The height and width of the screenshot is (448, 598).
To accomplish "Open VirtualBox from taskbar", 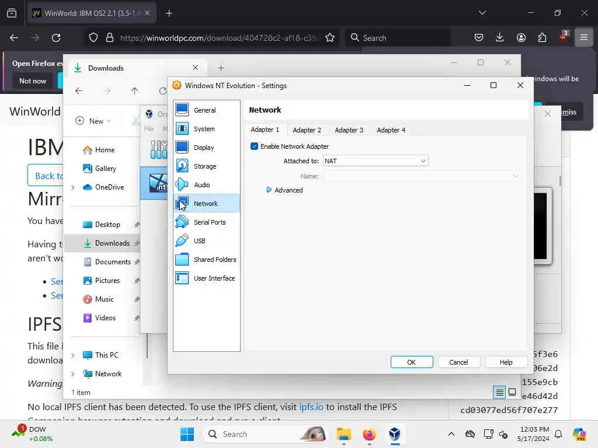I will (394, 434).
